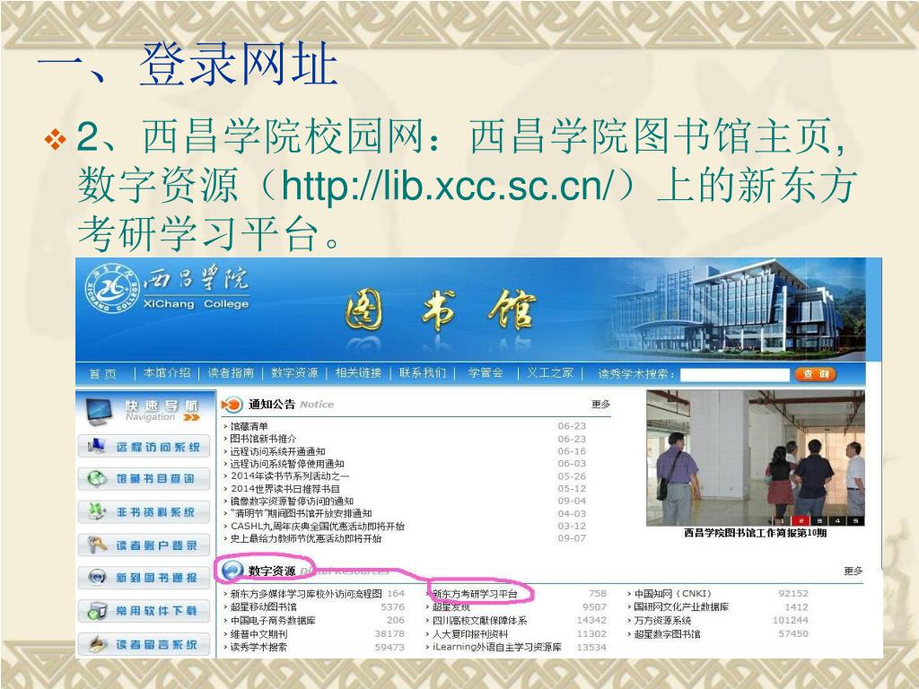Select slideshow page 4 indicator
The width and height of the screenshot is (919, 689).
tap(837, 520)
